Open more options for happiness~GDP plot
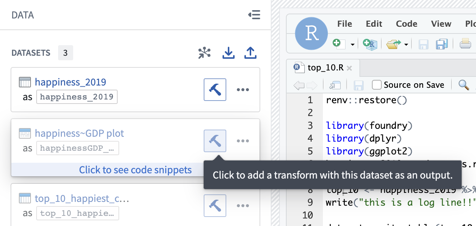Image resolution: width=476 pixels, height=226 pixels. click(x=243, y=141)
